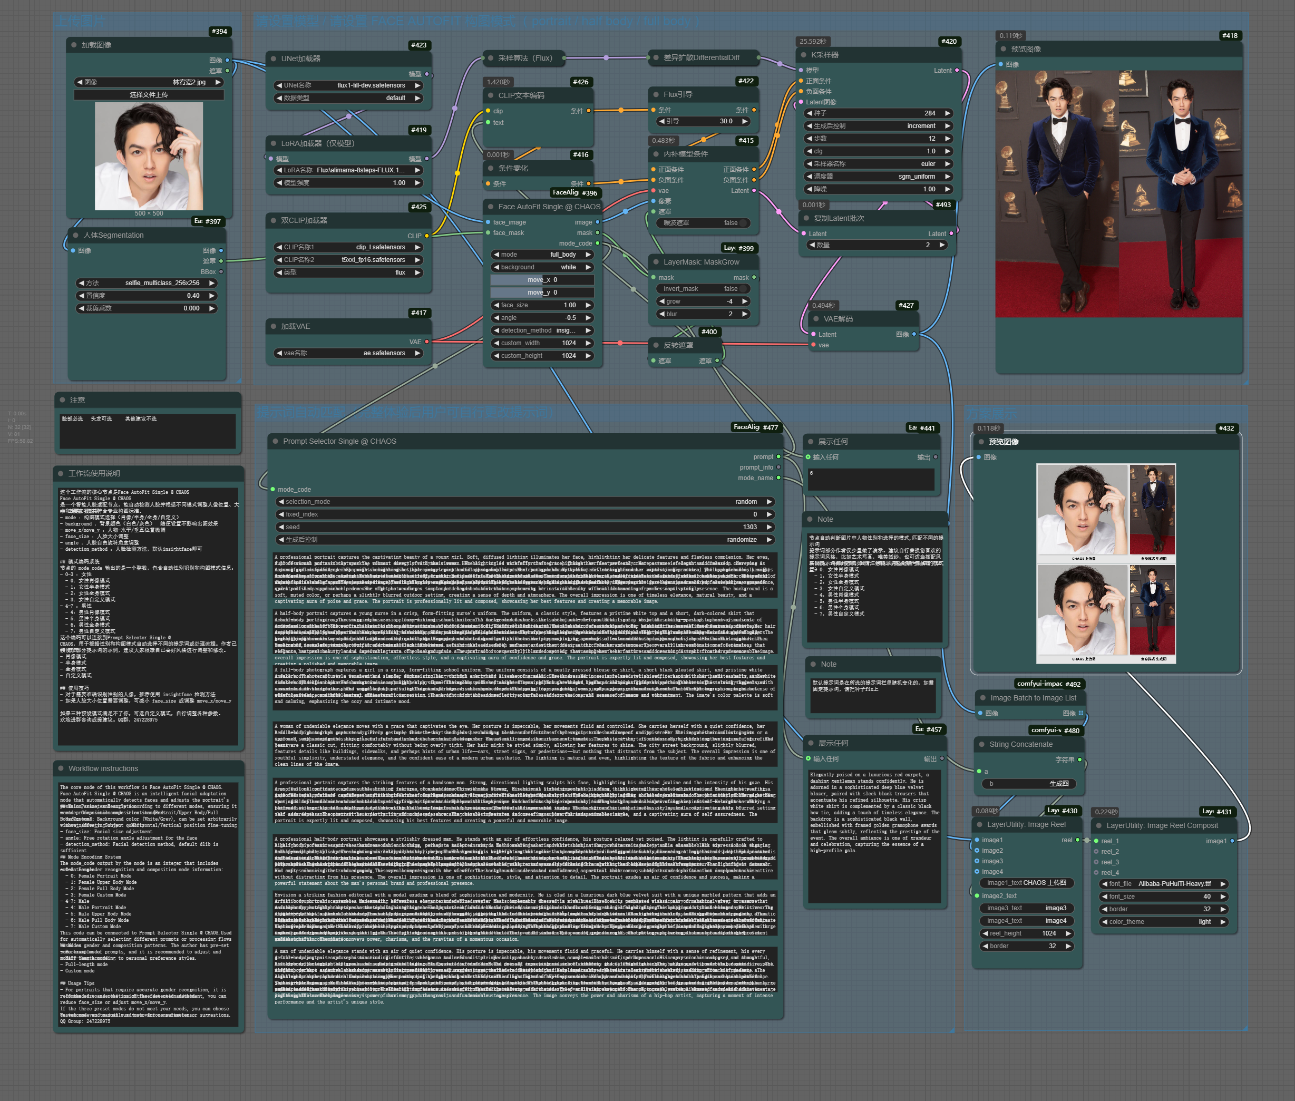The height and width of the screenshot is (1101, 1295).
Task: Collapse the Prompt Selector Single @ CHAOS node dot
Action: pyautogui.click(x=275, y=441)
